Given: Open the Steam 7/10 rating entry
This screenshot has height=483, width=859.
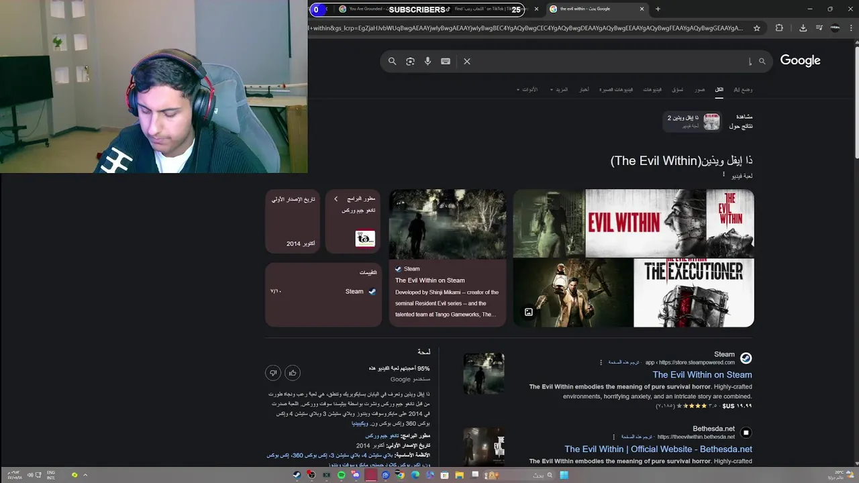Looking at the screenshot, I should [x=323, y=291].
